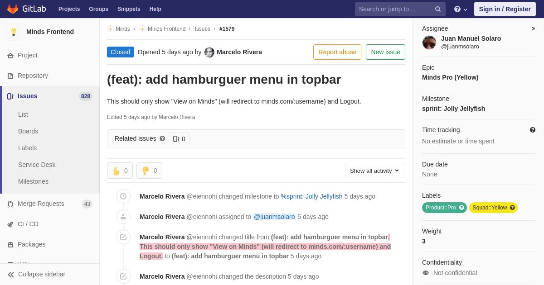The height and width of the screenshot is (285, 544).
Task: Click 'No estimate or time spent' text
Action: tap(458, 141)
